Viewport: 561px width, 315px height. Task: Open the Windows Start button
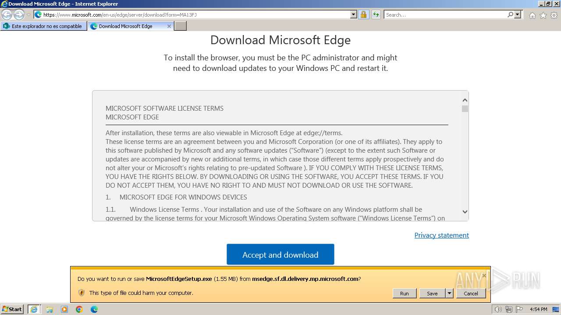[x=12, y=309]
